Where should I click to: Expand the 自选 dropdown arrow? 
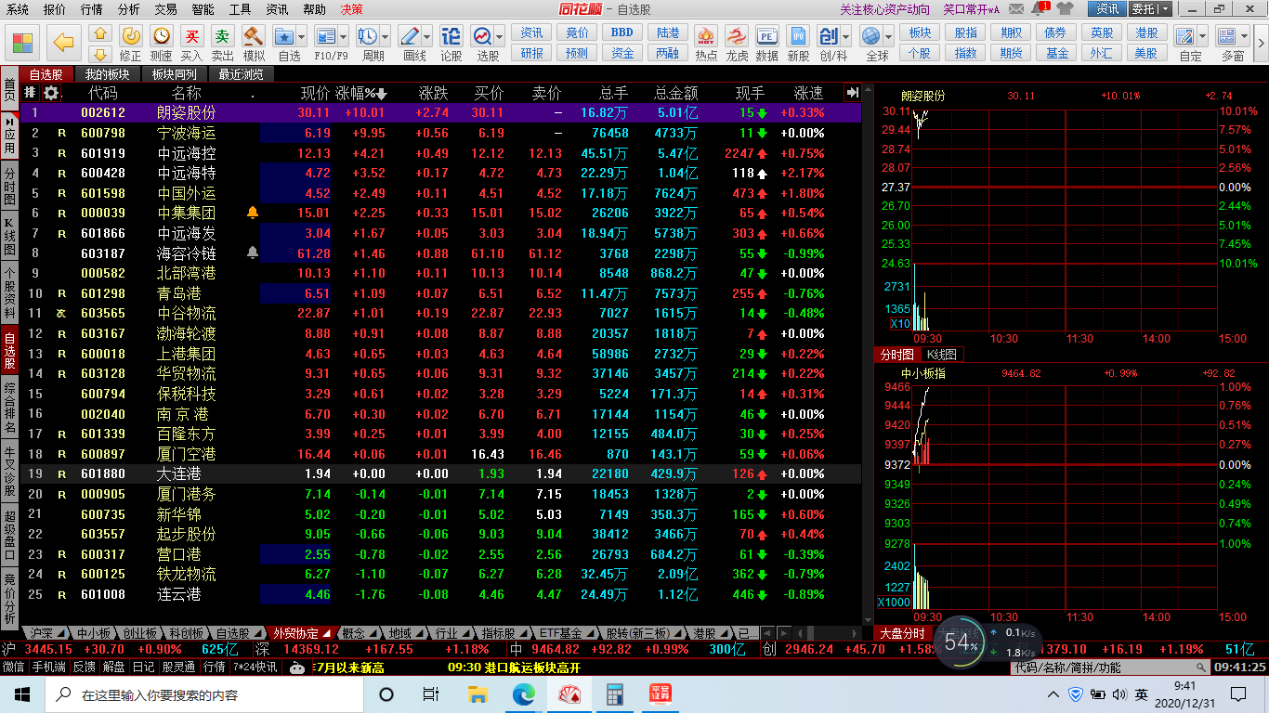[302, 37]
